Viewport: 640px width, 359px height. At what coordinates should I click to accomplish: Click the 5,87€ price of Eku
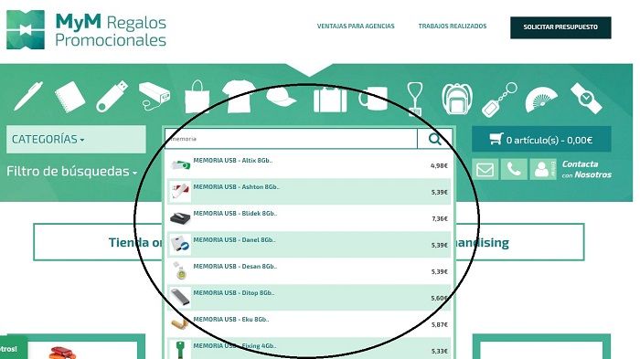[440, 324]
